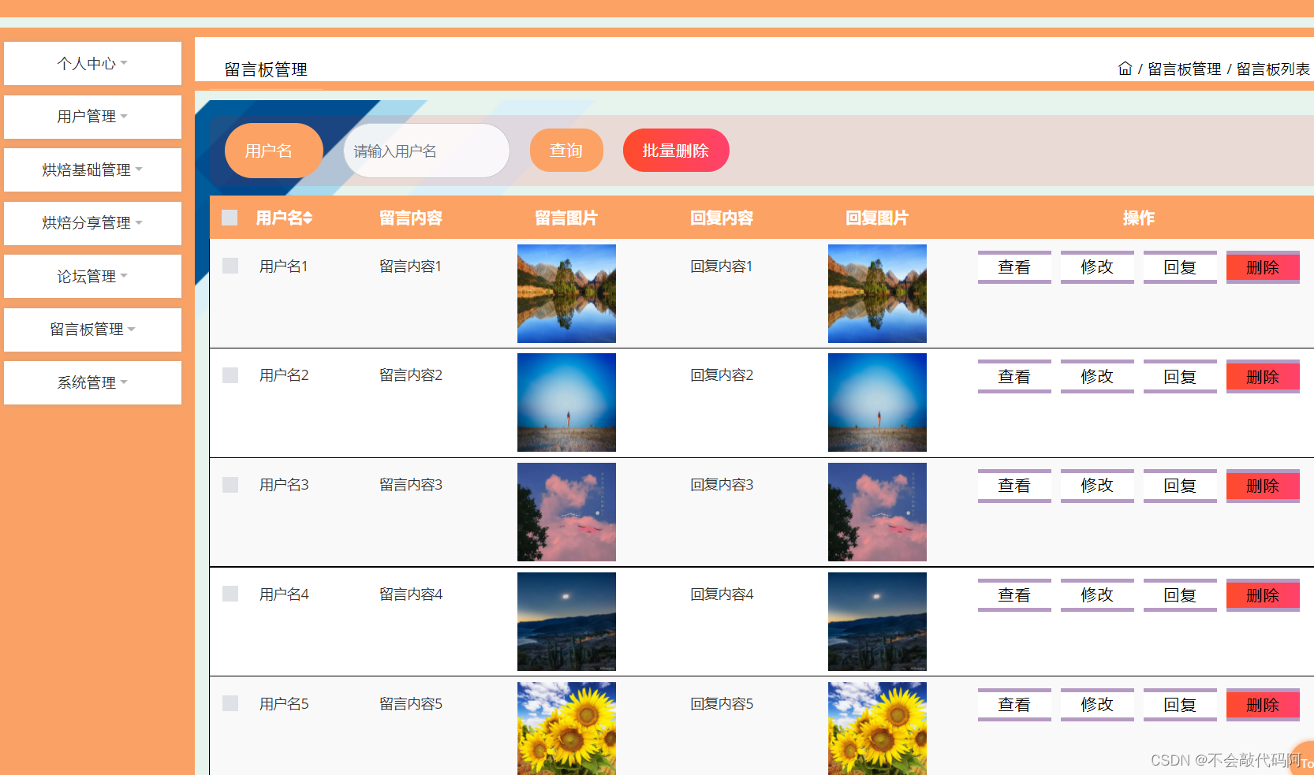Viewport: 1314px width, 775px height.
Task: Click the 批量删除 button
Action: pos(675,150)
